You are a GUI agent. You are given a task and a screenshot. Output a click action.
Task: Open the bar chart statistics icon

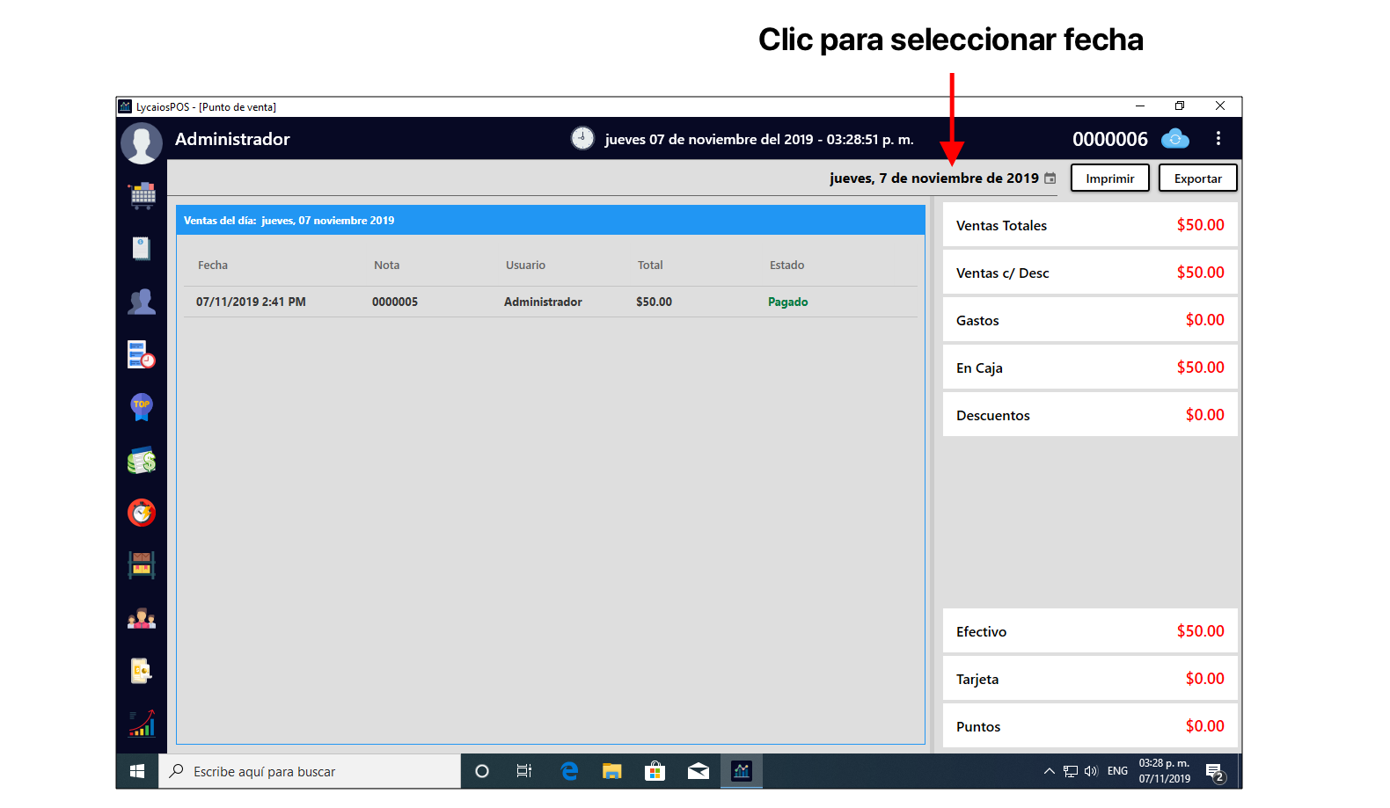142,724
